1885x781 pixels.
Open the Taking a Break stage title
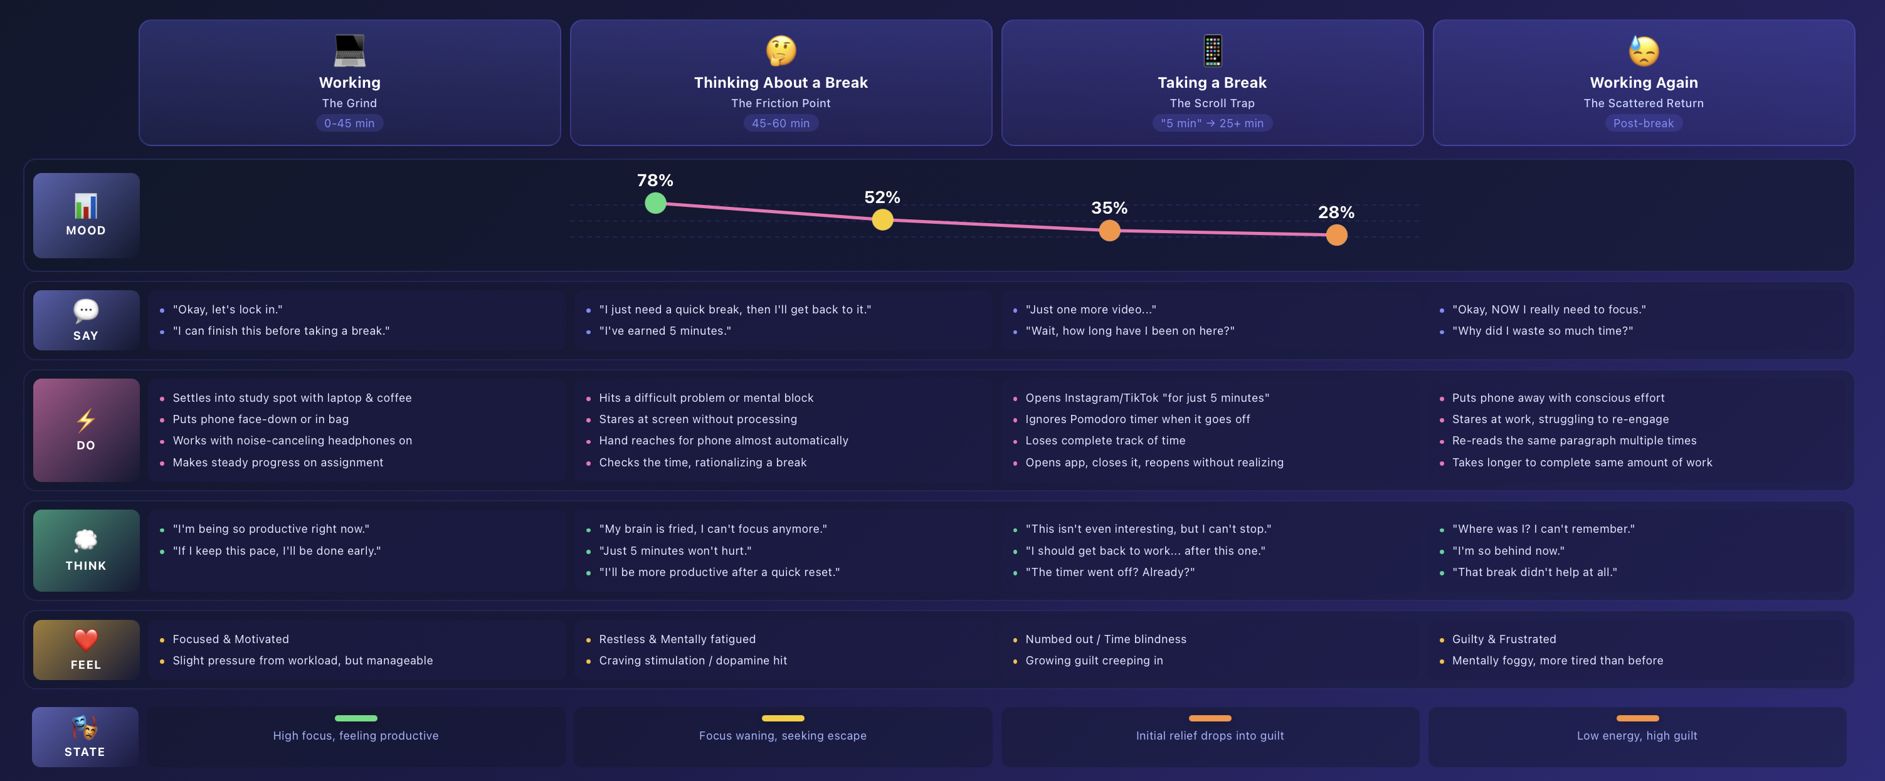pos(1212,83)
